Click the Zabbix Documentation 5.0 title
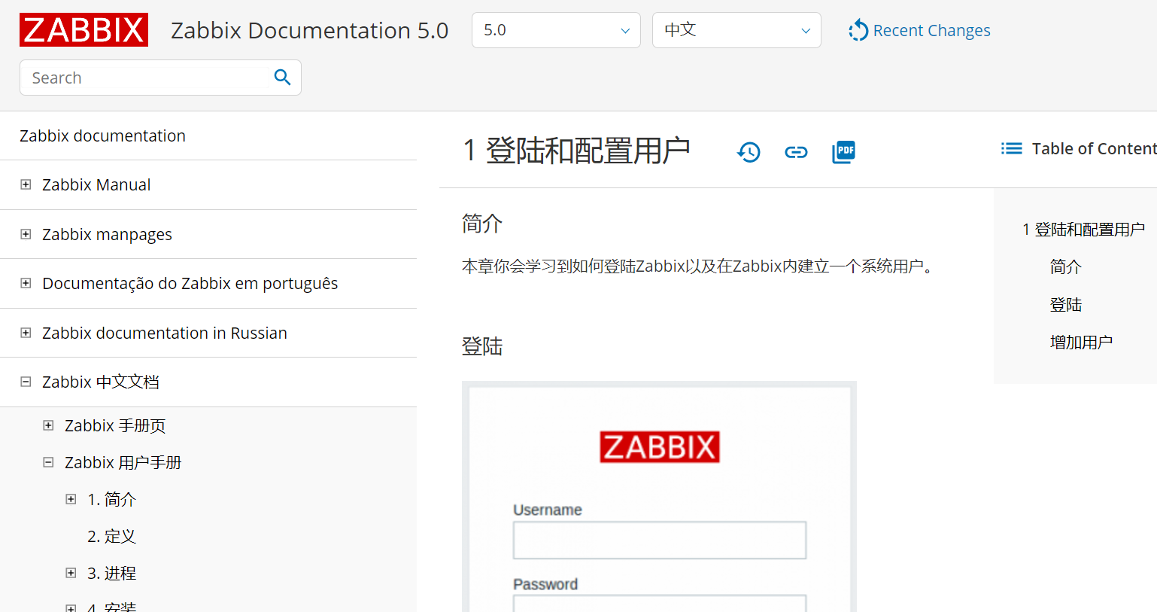The width and height of the screenshot is (1157, 612). pos(309,30)
